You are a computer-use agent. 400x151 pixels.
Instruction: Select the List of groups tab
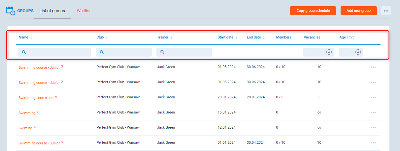coord(52,11)
